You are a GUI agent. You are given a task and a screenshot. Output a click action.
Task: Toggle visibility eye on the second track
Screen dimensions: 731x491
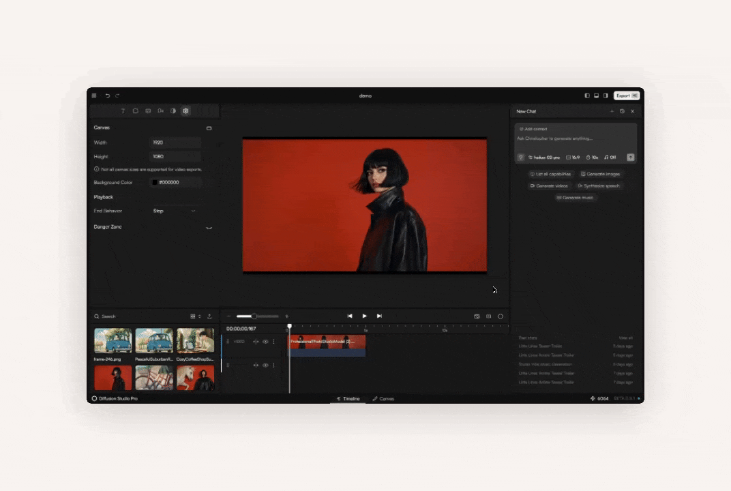(265, 365)
